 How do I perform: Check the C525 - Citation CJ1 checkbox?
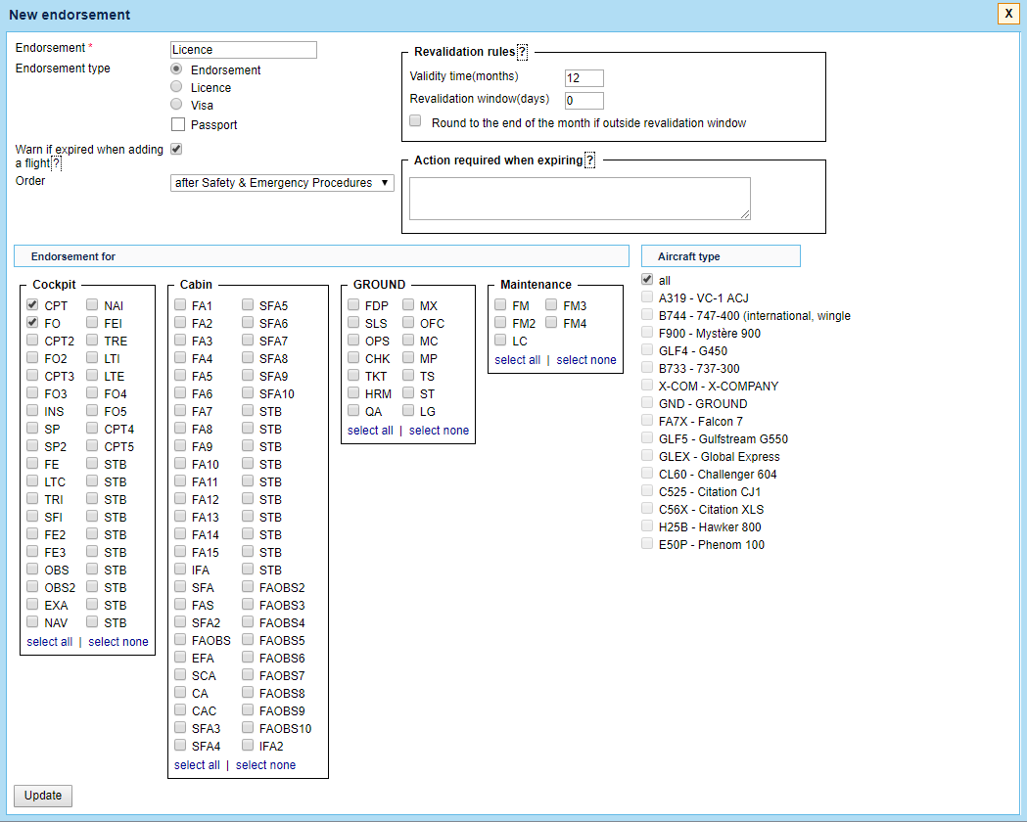tap(647, 491)
